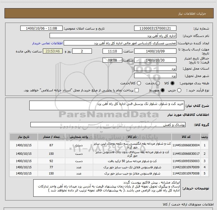
Task: Click item code 1144510066830017
Action: (186, 154)
